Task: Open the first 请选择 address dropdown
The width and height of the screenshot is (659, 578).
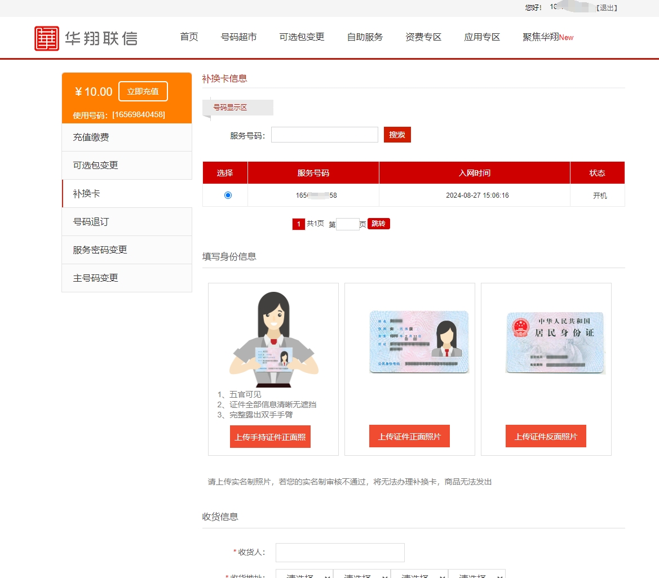Action: coord(304,575)
